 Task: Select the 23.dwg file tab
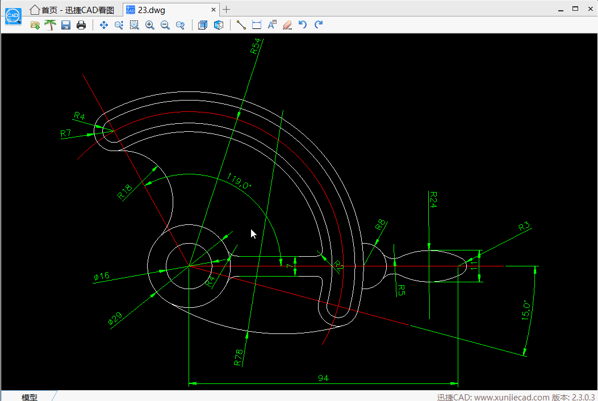(x=151, y=10)
